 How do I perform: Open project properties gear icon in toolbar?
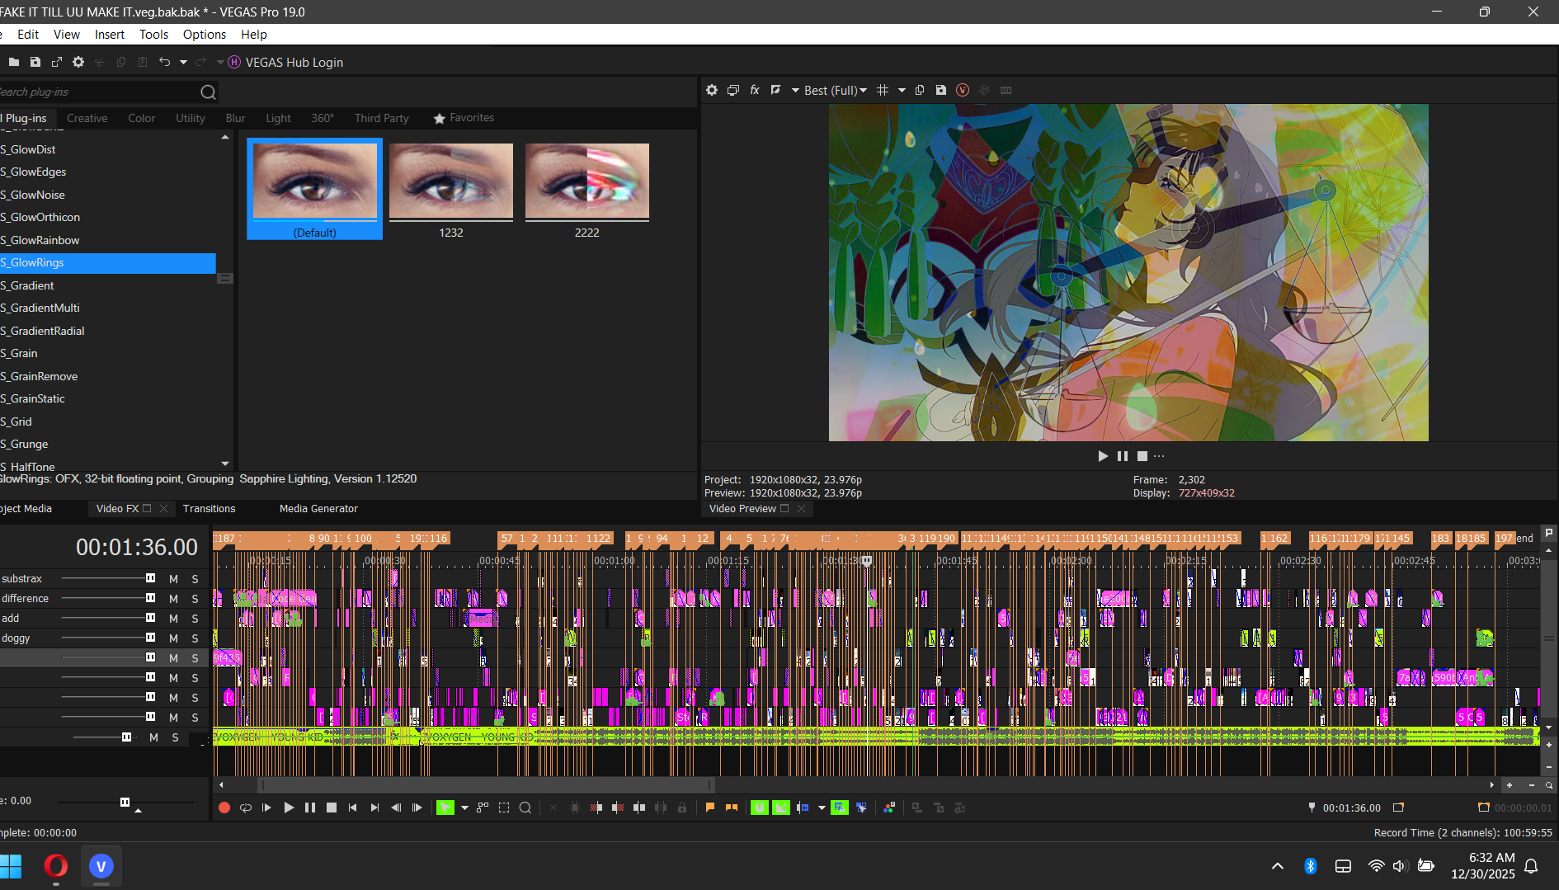[x=78, y=62]
